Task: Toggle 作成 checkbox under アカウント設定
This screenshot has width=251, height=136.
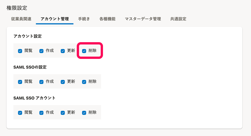Action: [42, 51]
